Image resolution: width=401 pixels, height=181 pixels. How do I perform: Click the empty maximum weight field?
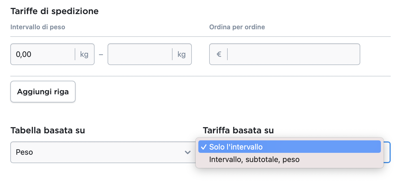(140, 54)
